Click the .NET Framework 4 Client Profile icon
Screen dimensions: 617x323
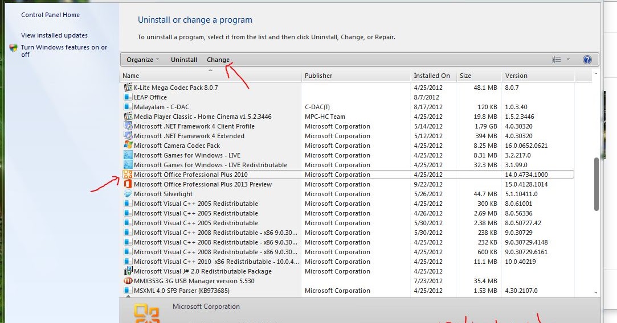click(x=128, y=126)
